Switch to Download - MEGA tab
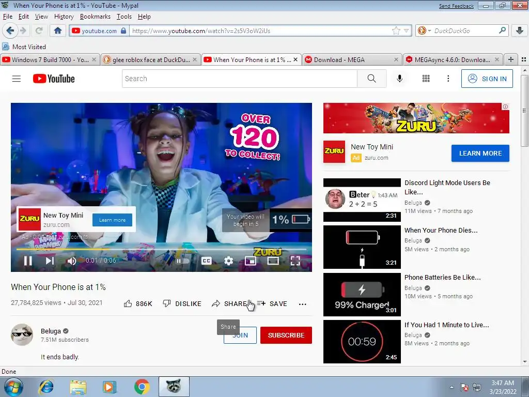This screenshot has width=529, height=397. click(x=352, y=60)
